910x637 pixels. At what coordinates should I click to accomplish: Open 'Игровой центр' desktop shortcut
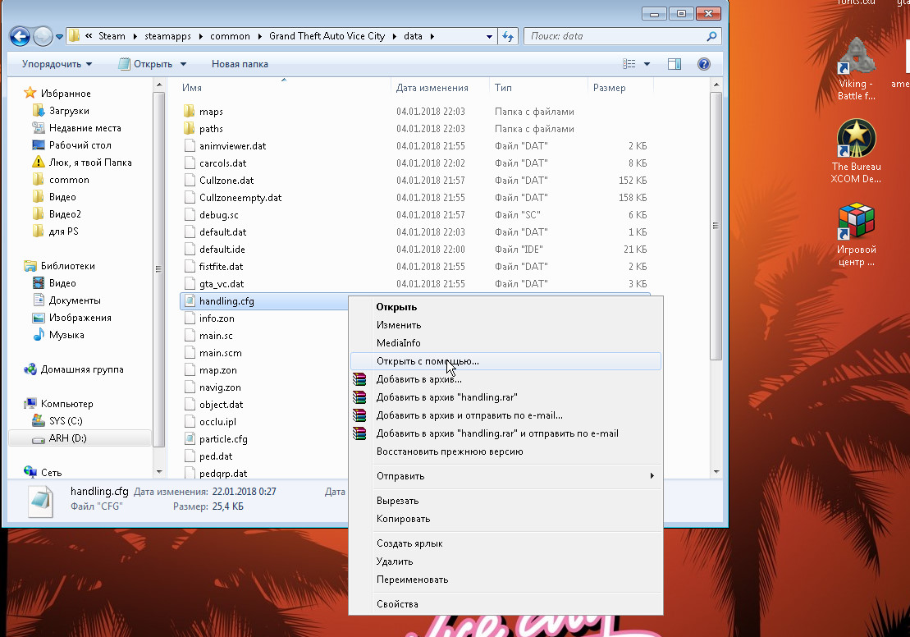tap(856, 235)
